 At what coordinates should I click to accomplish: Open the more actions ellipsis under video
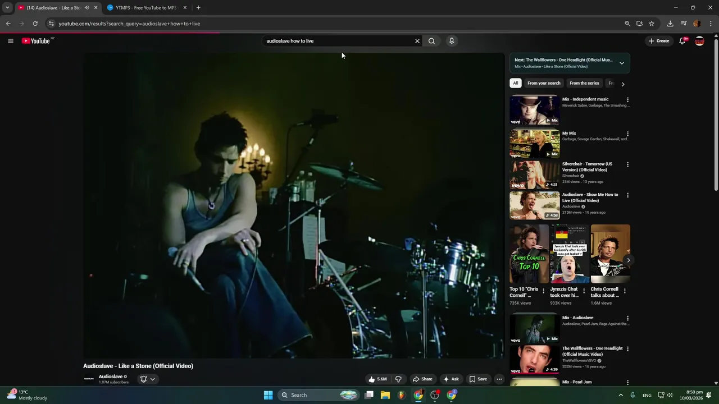click(499, 379)
